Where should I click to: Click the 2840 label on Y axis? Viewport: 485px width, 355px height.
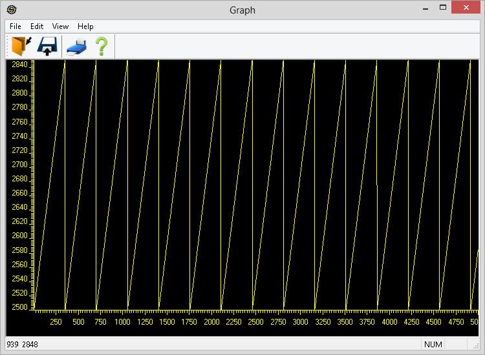[x=19, y=65]
